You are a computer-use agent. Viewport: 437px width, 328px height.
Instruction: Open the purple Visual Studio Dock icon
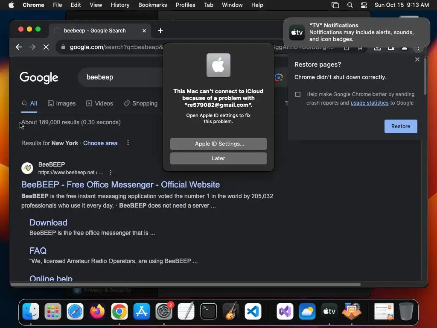[x=285, y=311]
